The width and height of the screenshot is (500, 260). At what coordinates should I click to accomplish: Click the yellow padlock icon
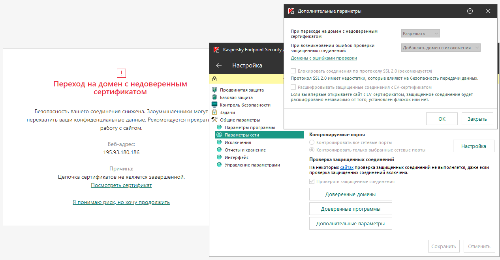[x=214, y=79]
